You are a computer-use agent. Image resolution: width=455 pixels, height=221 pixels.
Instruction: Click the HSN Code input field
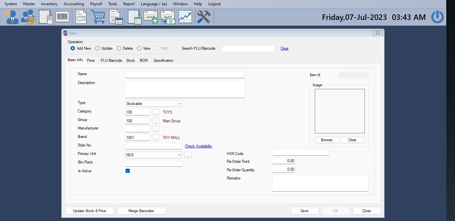pyautogui.click(x=301, y=152)
